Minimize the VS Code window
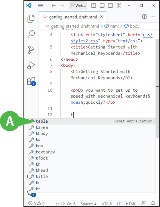Screen dimensions: 160x207 click(x=129, y=6)
